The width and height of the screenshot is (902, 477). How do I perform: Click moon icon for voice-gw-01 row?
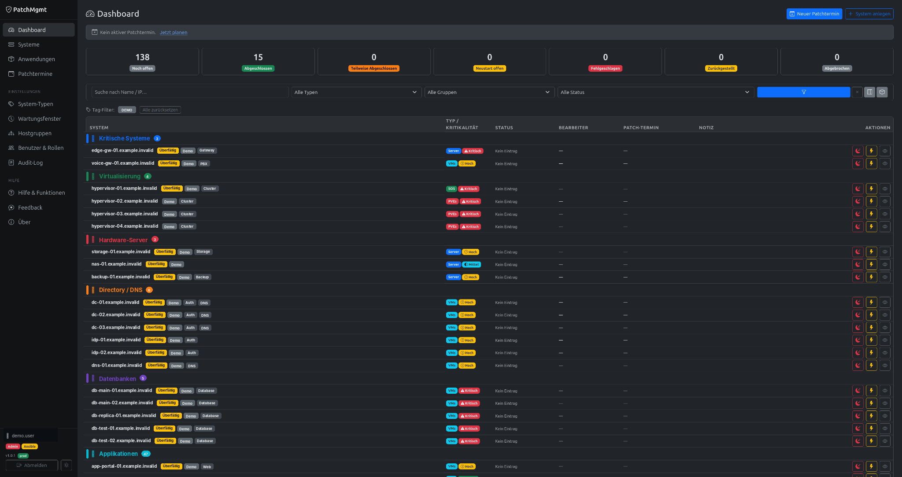(858, 163)
